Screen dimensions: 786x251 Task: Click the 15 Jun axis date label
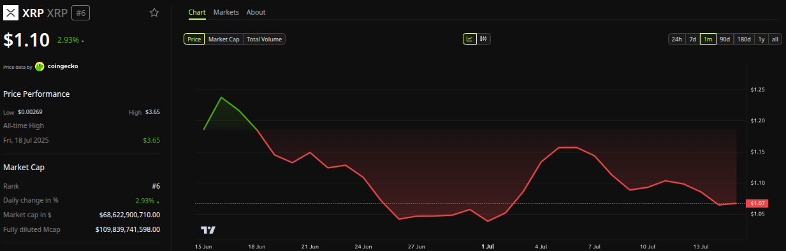(x=204, y=246)
